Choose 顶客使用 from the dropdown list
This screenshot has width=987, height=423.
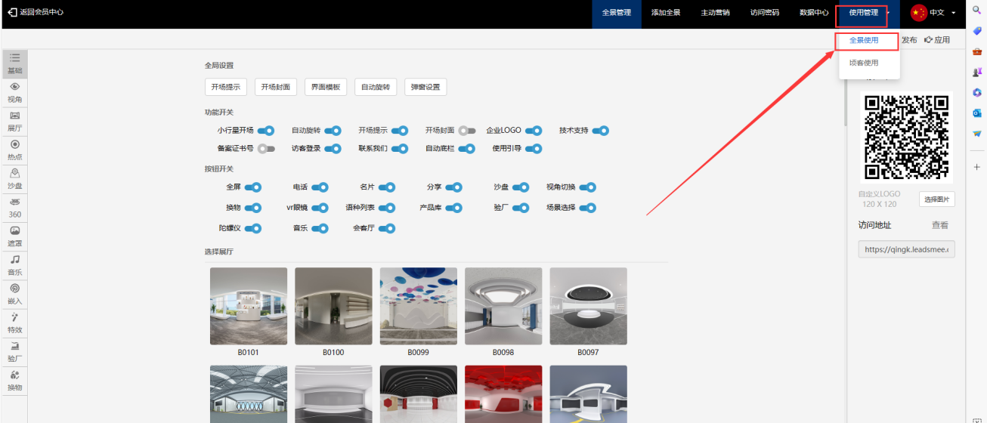tap(864, 63)
